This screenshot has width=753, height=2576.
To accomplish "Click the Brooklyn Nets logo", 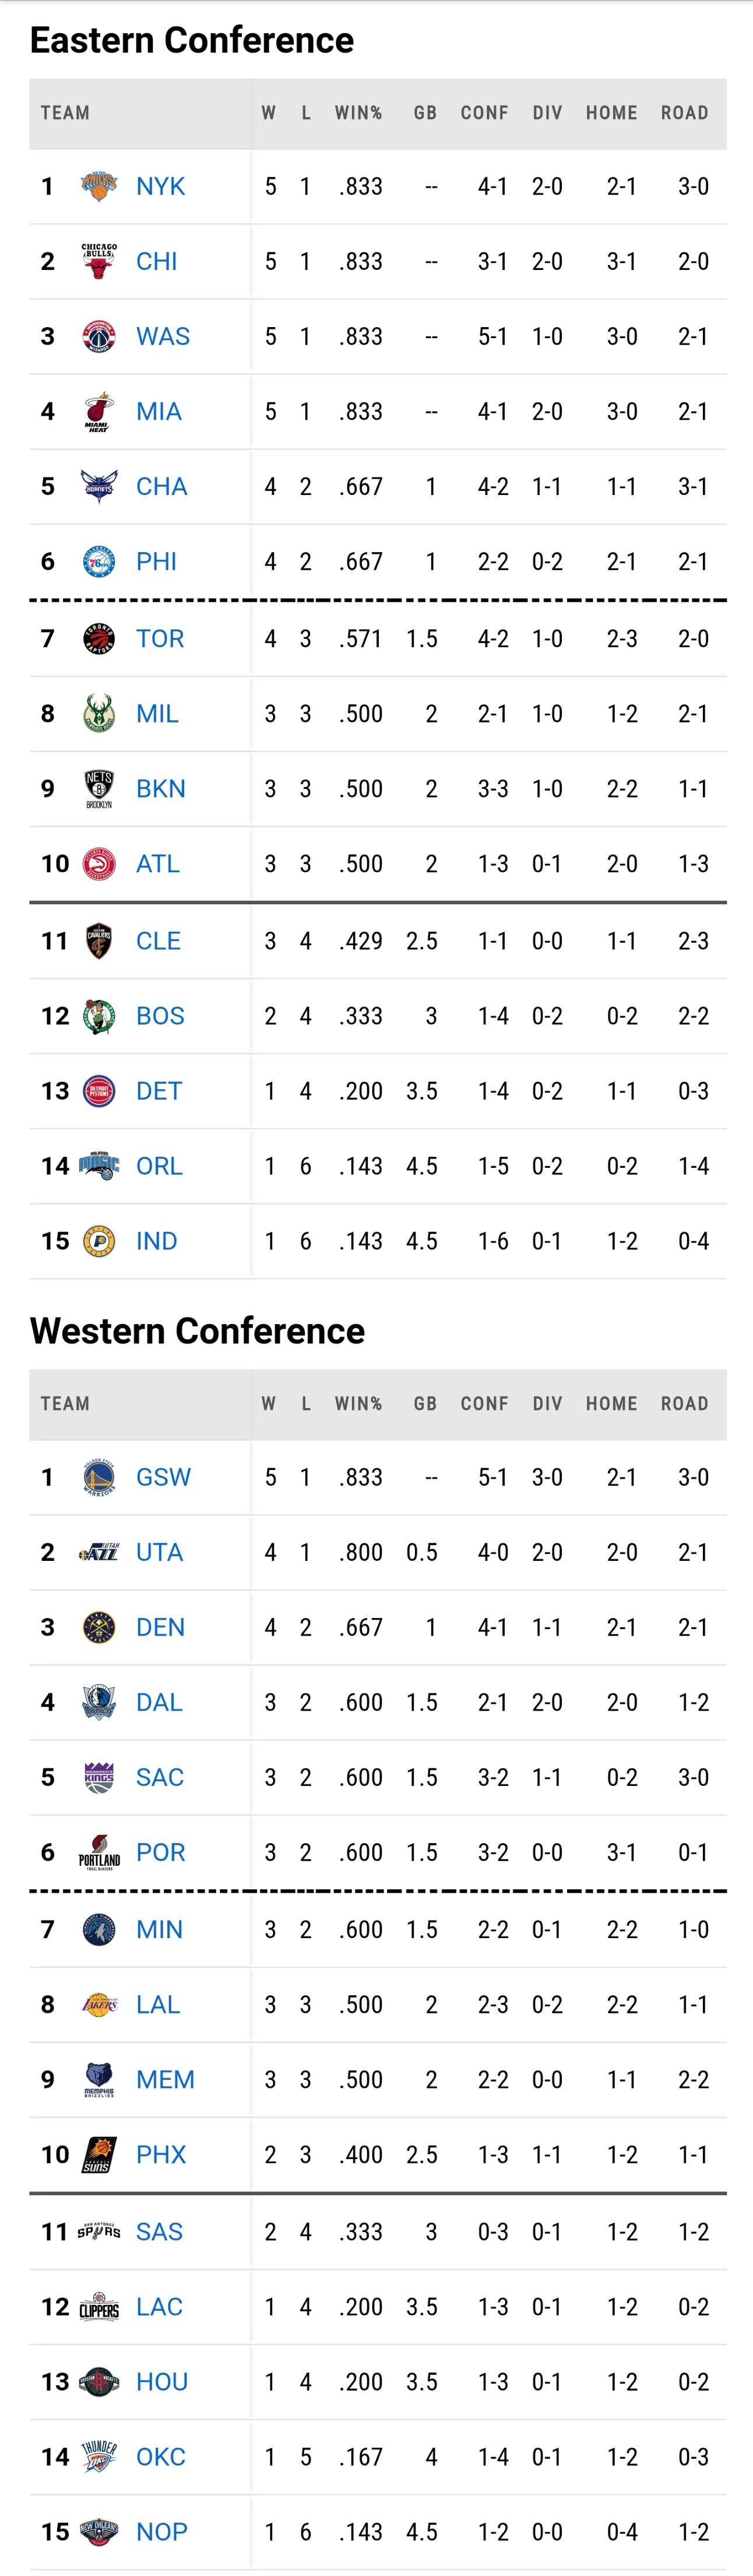I will pos(99,788).
